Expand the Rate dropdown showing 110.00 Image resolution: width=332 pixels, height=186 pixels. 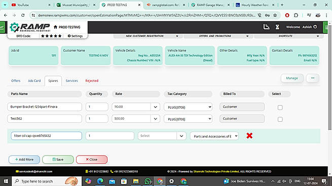point(155,107)
